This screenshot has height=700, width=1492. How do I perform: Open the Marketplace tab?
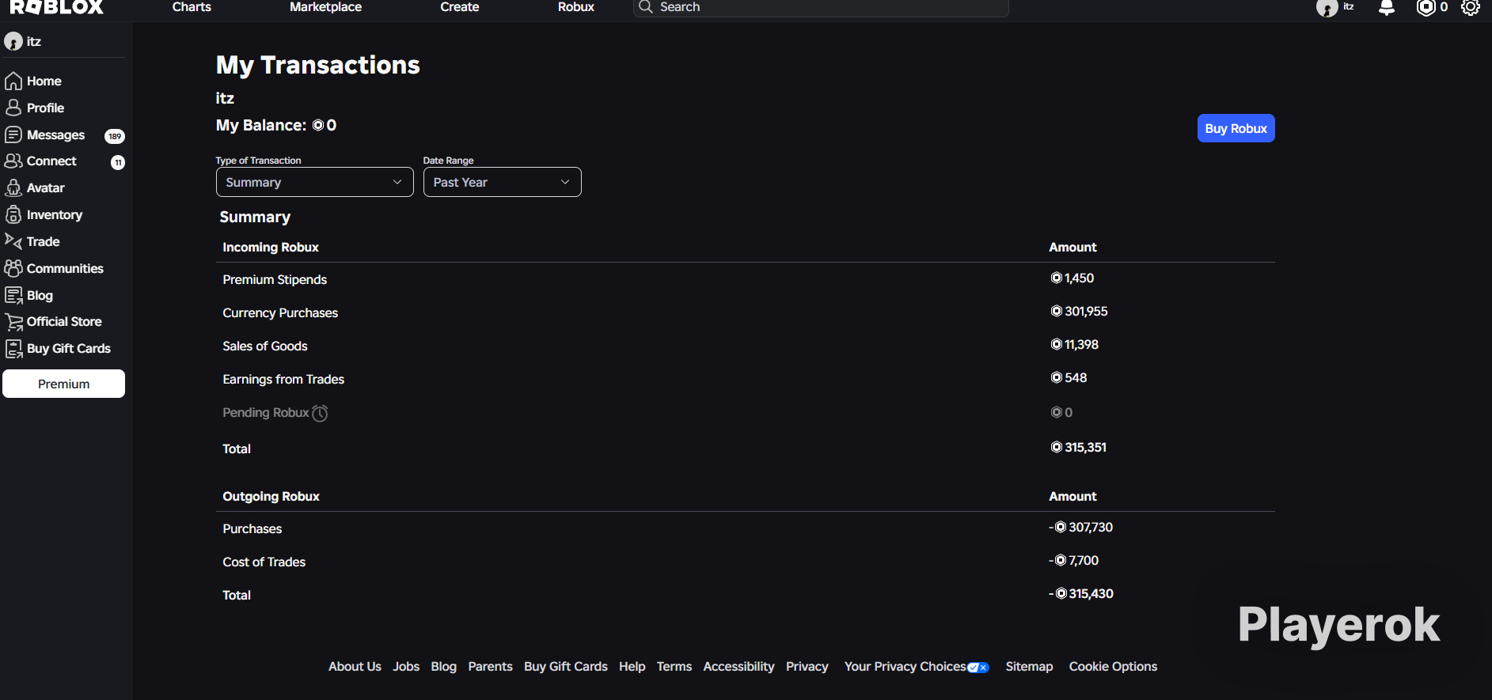pos(325,7)
